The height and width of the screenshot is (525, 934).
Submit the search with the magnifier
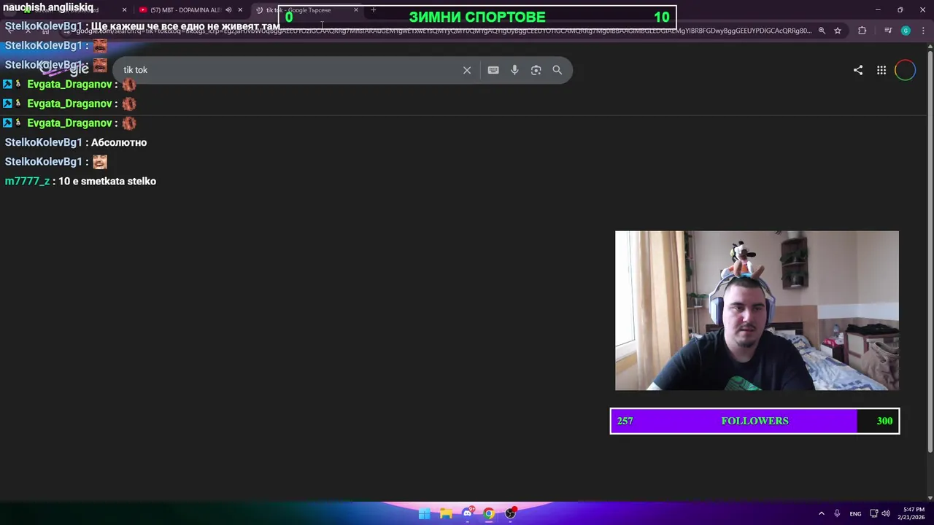557,70
